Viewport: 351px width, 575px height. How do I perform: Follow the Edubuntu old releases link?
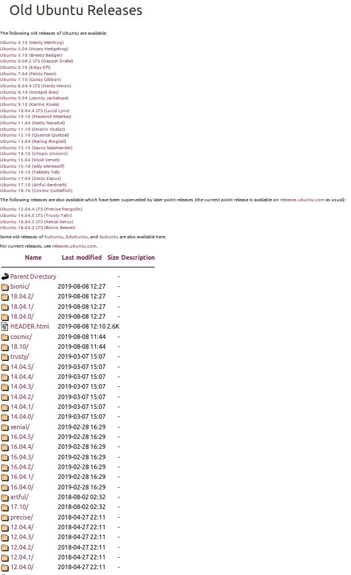coord(77,237)
